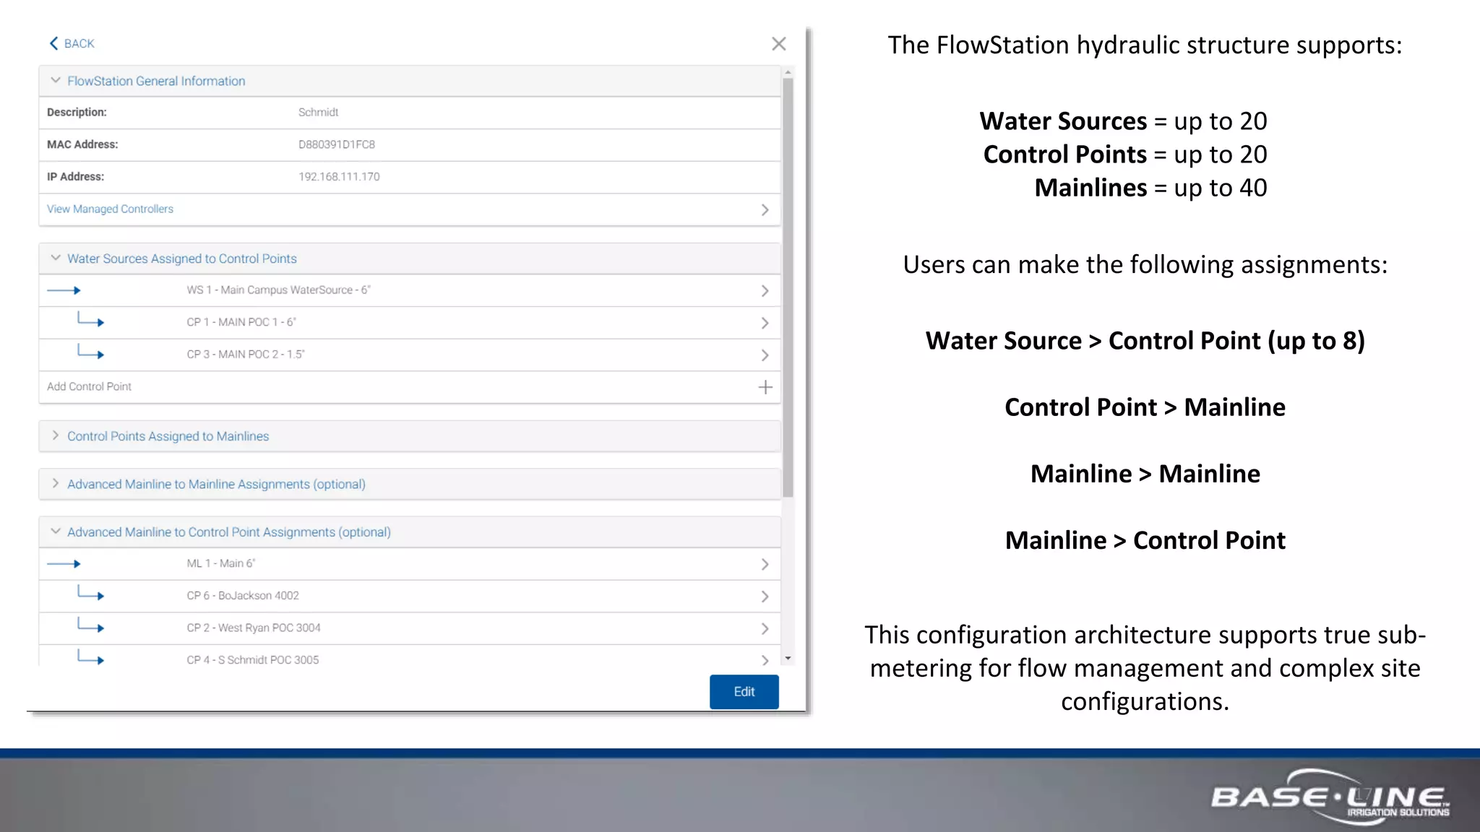
Task: Open the View Managed Controllers link
Action: tap(111, 209)
